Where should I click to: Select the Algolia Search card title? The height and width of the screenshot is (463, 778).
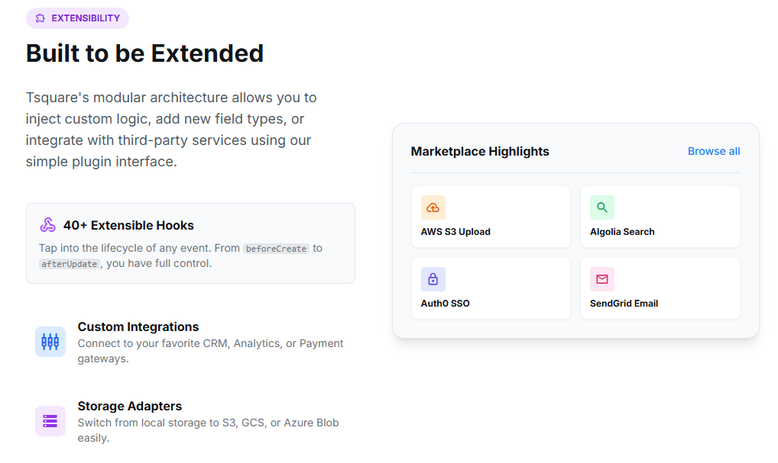pos(622,232)
